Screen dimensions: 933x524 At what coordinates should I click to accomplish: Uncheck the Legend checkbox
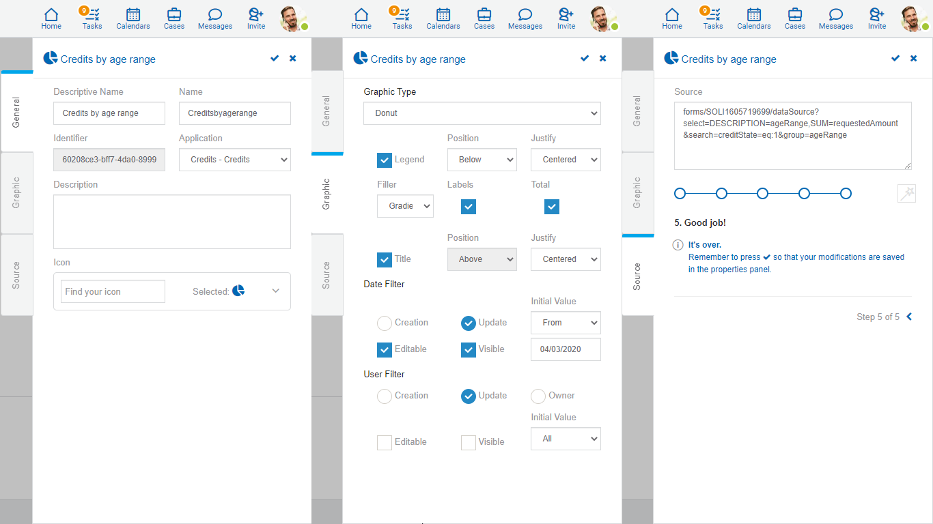click(x=385, y=160)
